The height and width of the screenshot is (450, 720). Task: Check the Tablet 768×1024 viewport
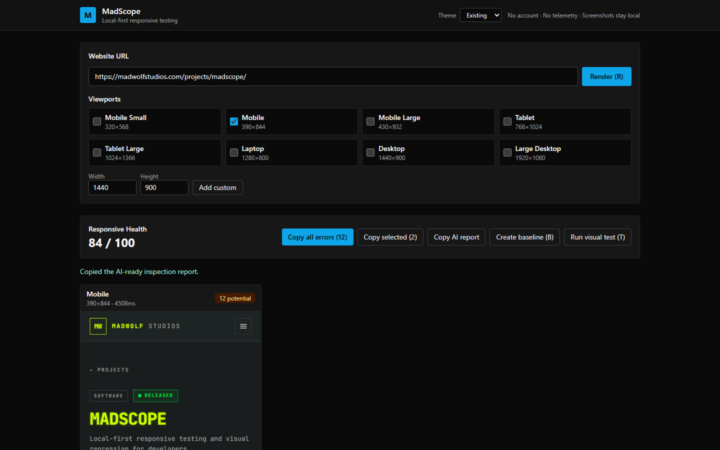(x=507, y=121)
